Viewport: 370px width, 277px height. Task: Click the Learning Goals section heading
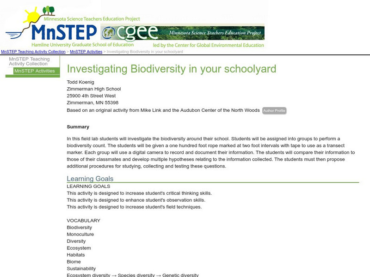90,179
